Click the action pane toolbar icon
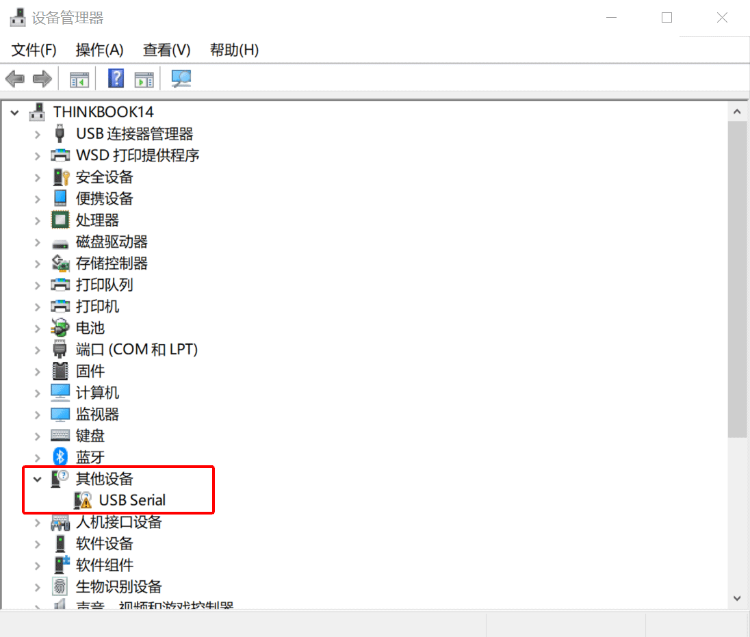Image resolution: width=750 pixels, height=637 pixels. [144, 78]
